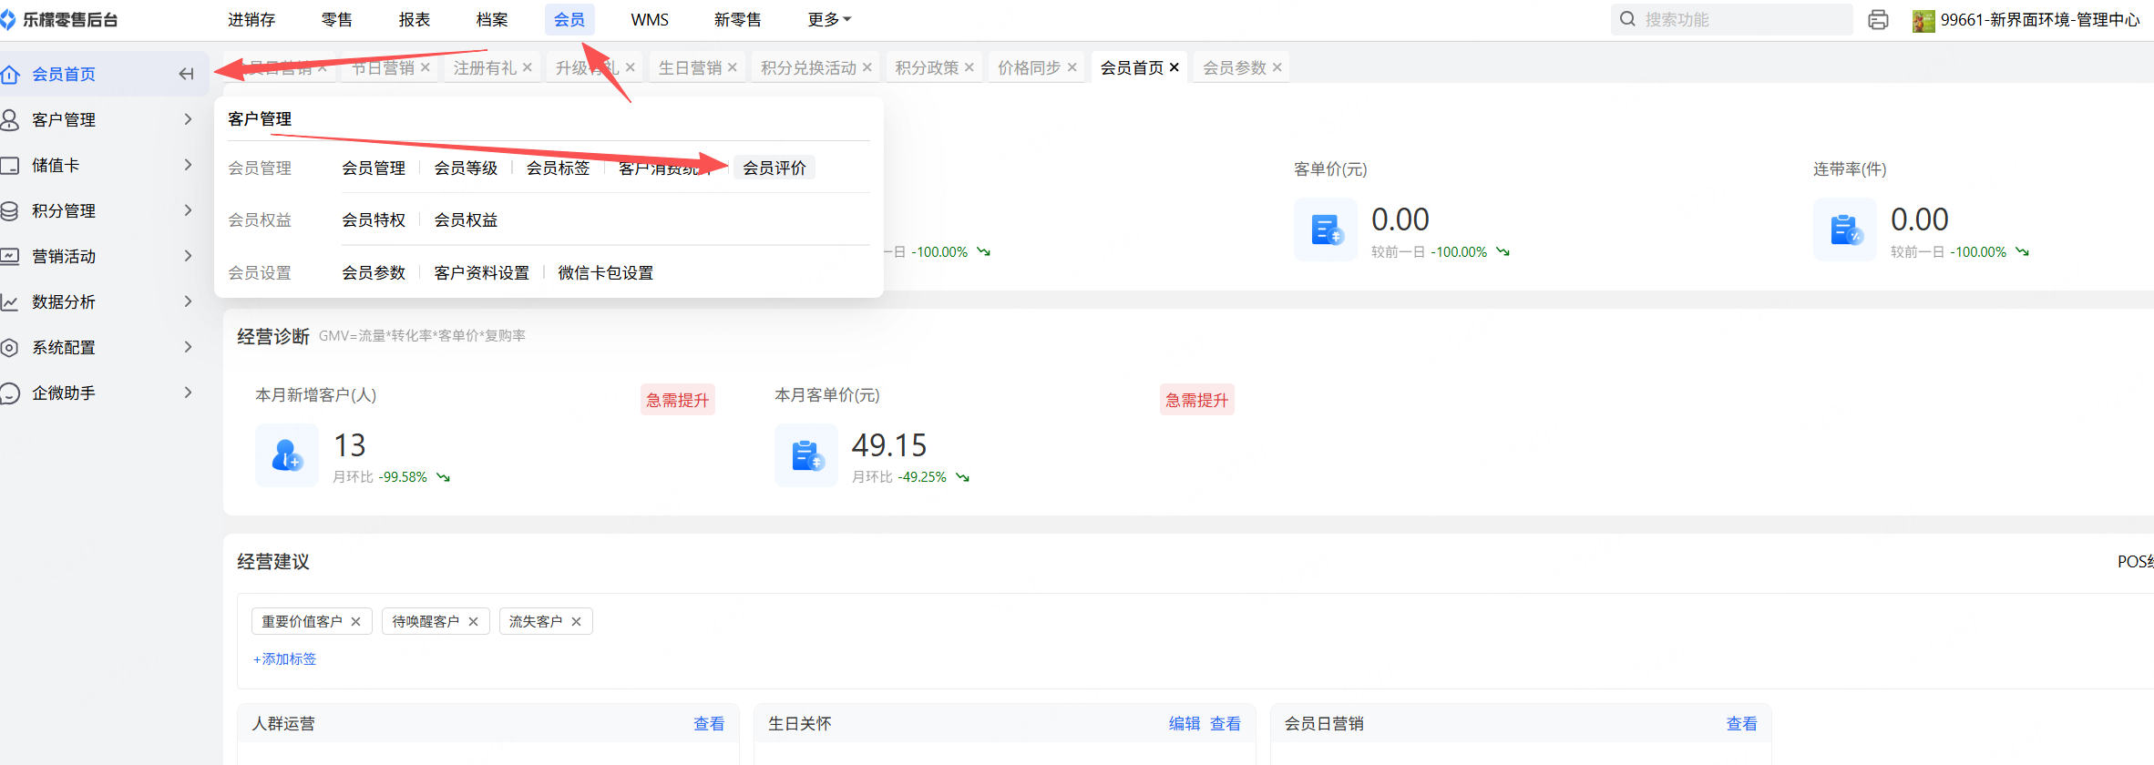
Task: Click the 客单价(元) document icon
Action: (1326, 229)
